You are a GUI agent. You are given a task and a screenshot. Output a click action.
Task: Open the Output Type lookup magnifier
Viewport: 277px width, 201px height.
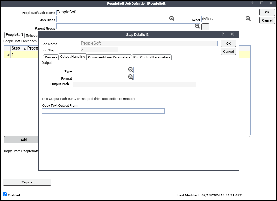pos(131,70)
